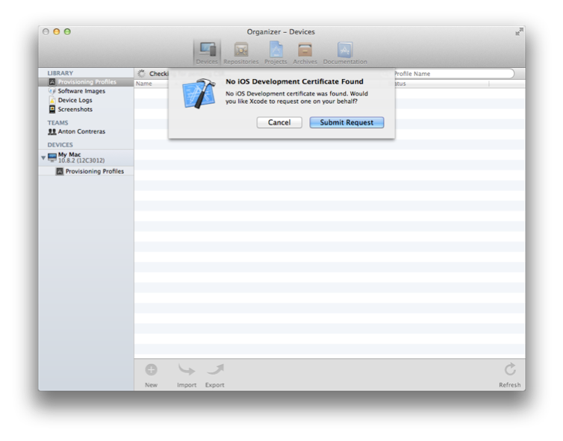Open the Documentation viewer icon
Image resolution: width=563 pixels, height=441 pixels.
tap(345, 51)
